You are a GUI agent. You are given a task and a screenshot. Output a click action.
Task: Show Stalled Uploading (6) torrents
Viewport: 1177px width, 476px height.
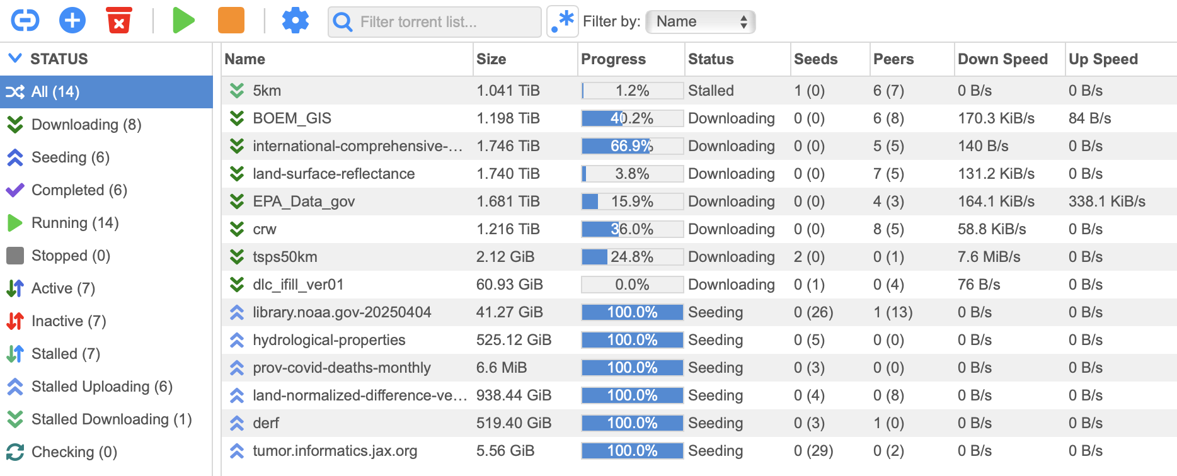[x=106, y=387]
